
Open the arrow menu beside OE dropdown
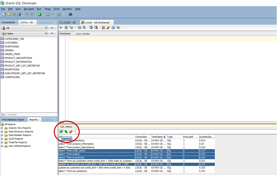click(x=52, y=28)
